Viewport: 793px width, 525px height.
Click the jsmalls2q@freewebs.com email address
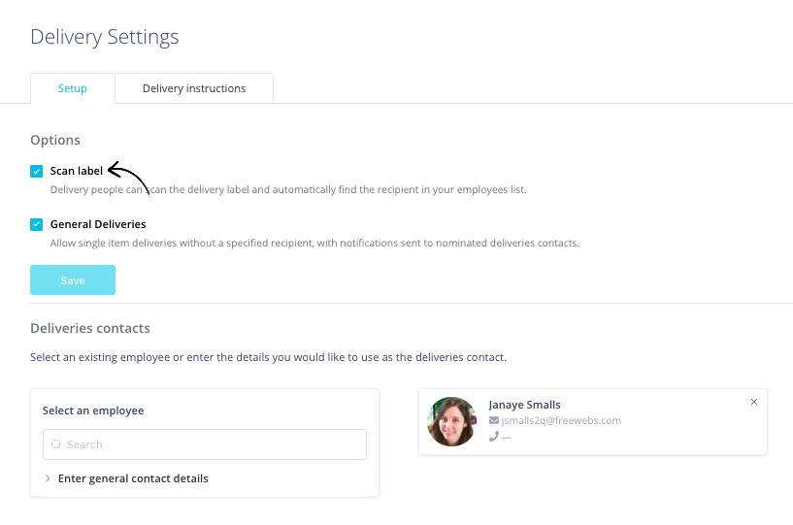click(561, 420)
